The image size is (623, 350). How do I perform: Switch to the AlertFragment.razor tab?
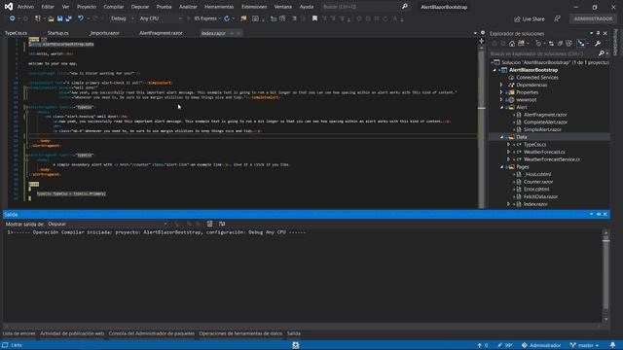(x=161, y=33)
